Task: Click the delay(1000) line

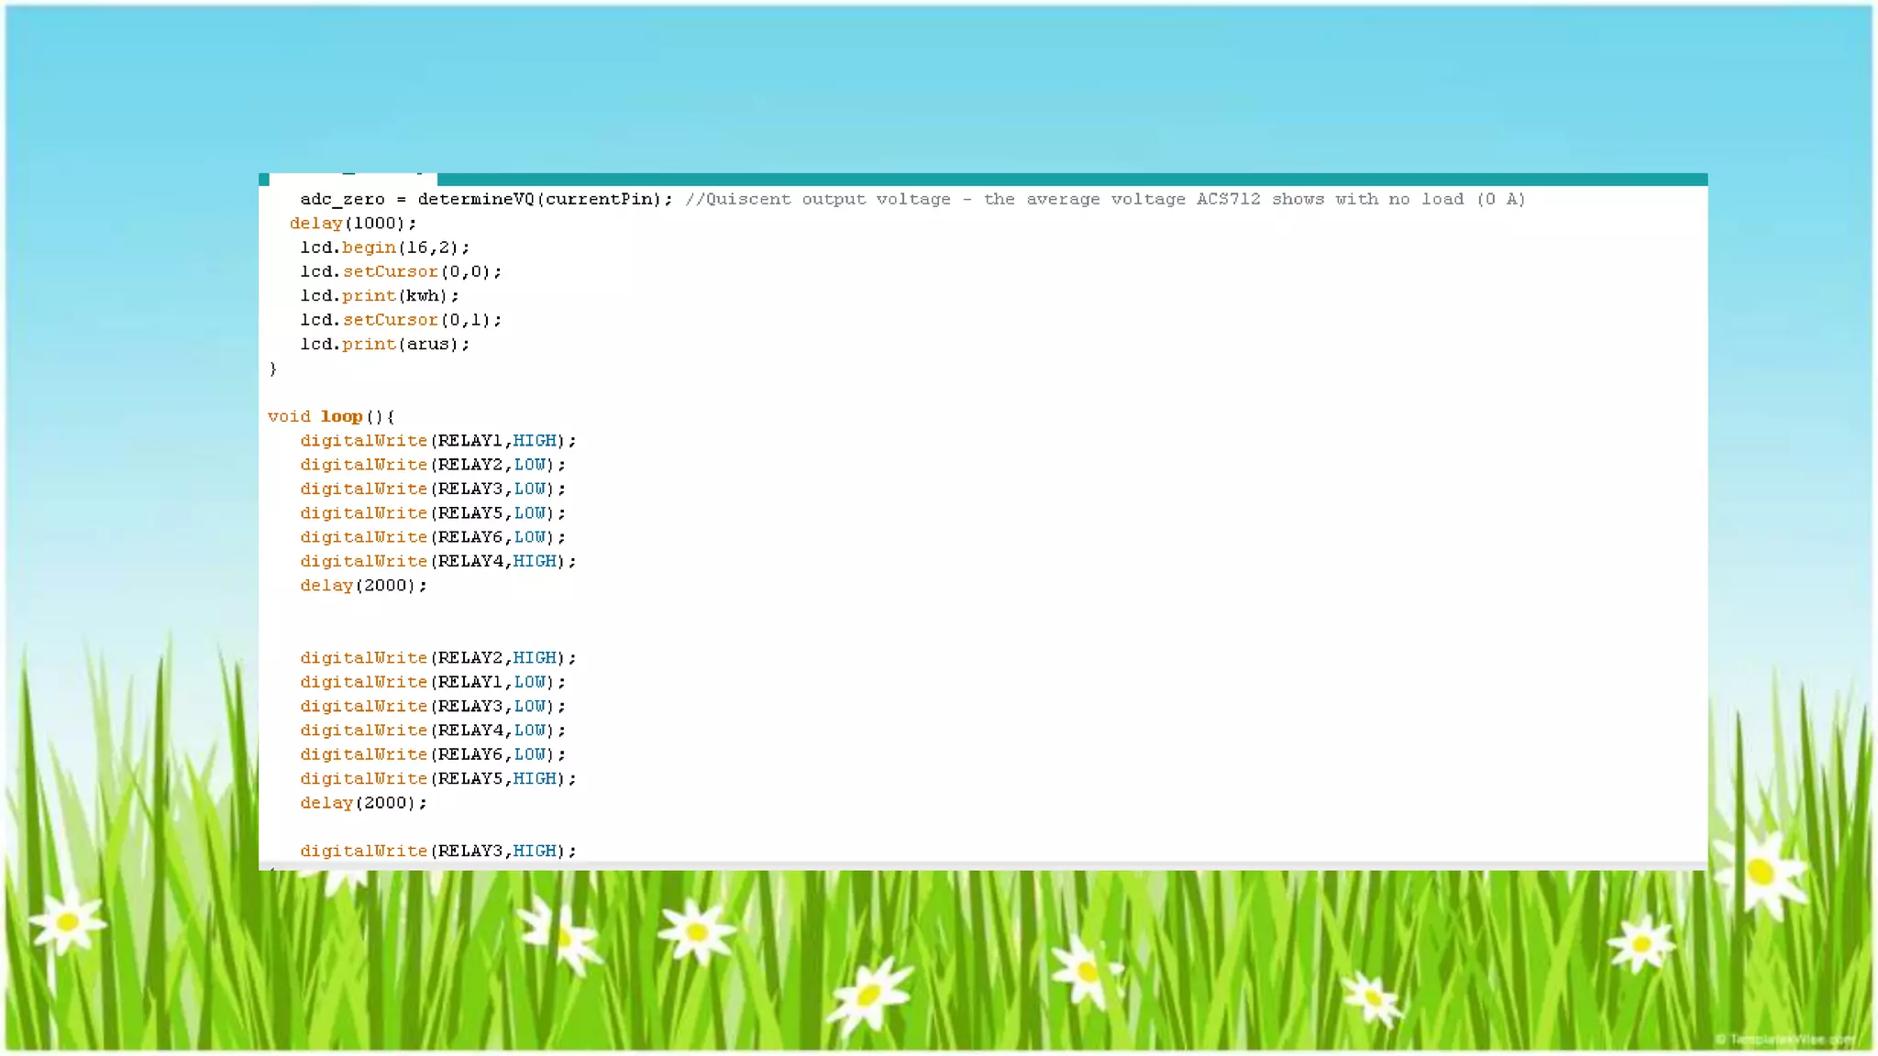Action: tap(353, 224)
